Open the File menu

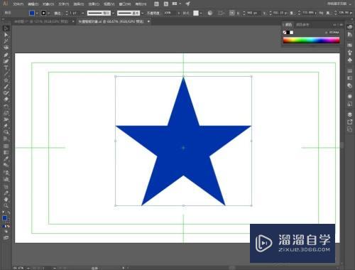coord(18,4)
